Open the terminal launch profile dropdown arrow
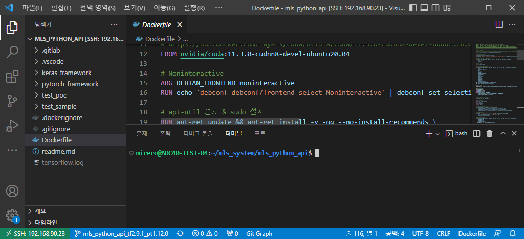 (x=438, y=134)
